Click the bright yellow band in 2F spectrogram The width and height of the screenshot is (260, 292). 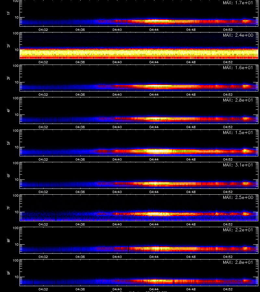coord(139,53)
